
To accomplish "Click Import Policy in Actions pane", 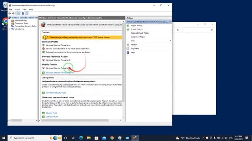I will [137, 25].
